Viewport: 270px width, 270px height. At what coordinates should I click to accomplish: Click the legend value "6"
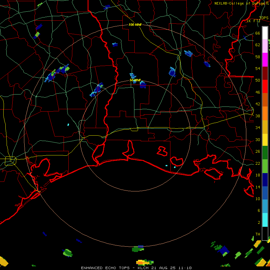[x=259, y=210]
